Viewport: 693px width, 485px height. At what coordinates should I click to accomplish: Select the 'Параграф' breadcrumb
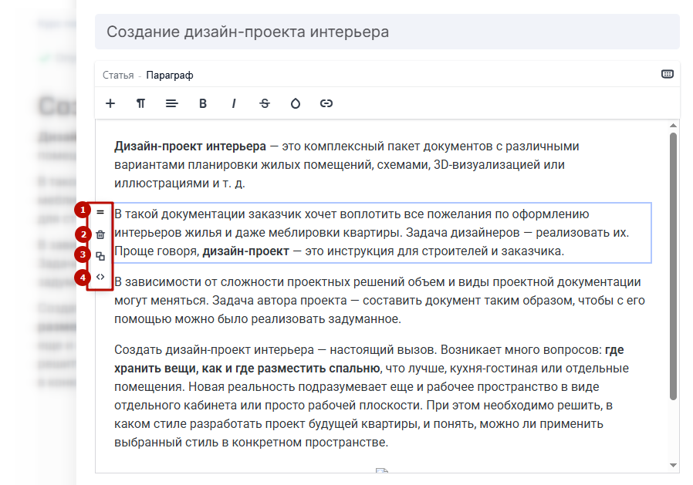coord(169,75)
